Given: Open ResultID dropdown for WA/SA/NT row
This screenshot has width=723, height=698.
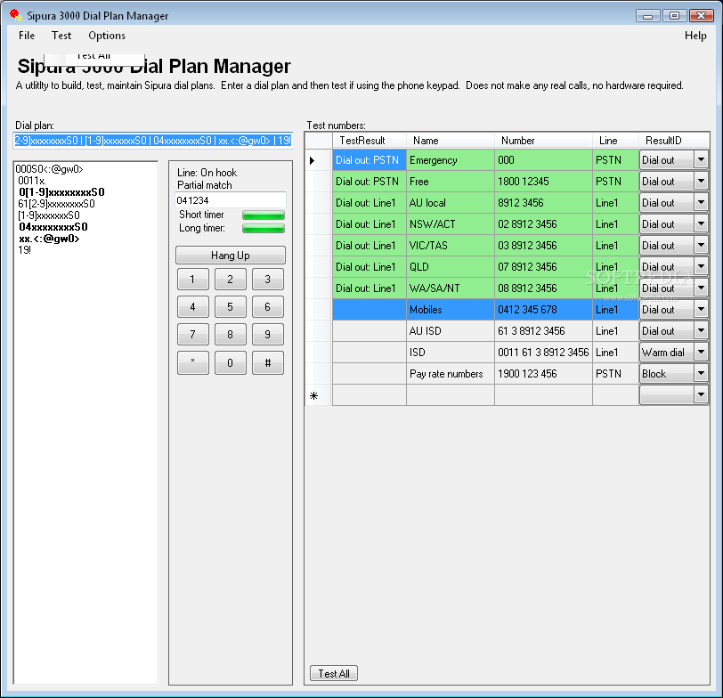Looking at the screenshot, I should point(701,288).
